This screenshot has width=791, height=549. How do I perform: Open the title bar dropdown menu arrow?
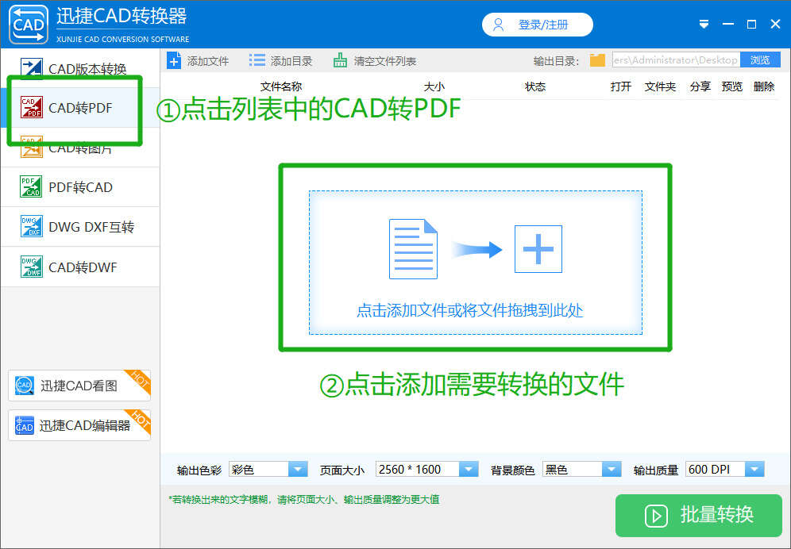[x=704, y=25]
